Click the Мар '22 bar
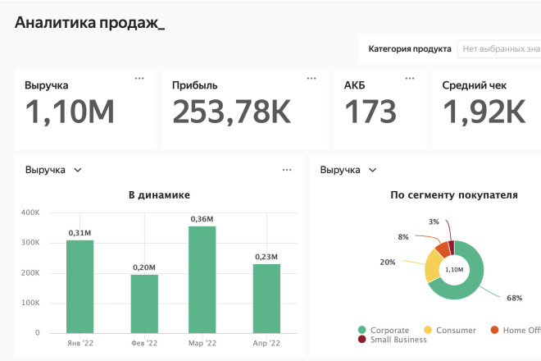The height and width of the screenshot is (361, 541). pos(202,280)
